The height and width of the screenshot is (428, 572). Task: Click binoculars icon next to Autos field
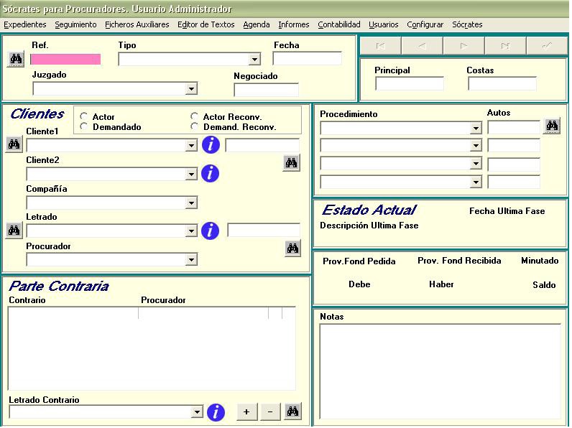pos(552,126)
